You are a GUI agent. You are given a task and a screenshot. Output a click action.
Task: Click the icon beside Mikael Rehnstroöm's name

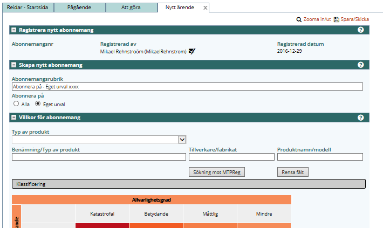coord(191,52)
